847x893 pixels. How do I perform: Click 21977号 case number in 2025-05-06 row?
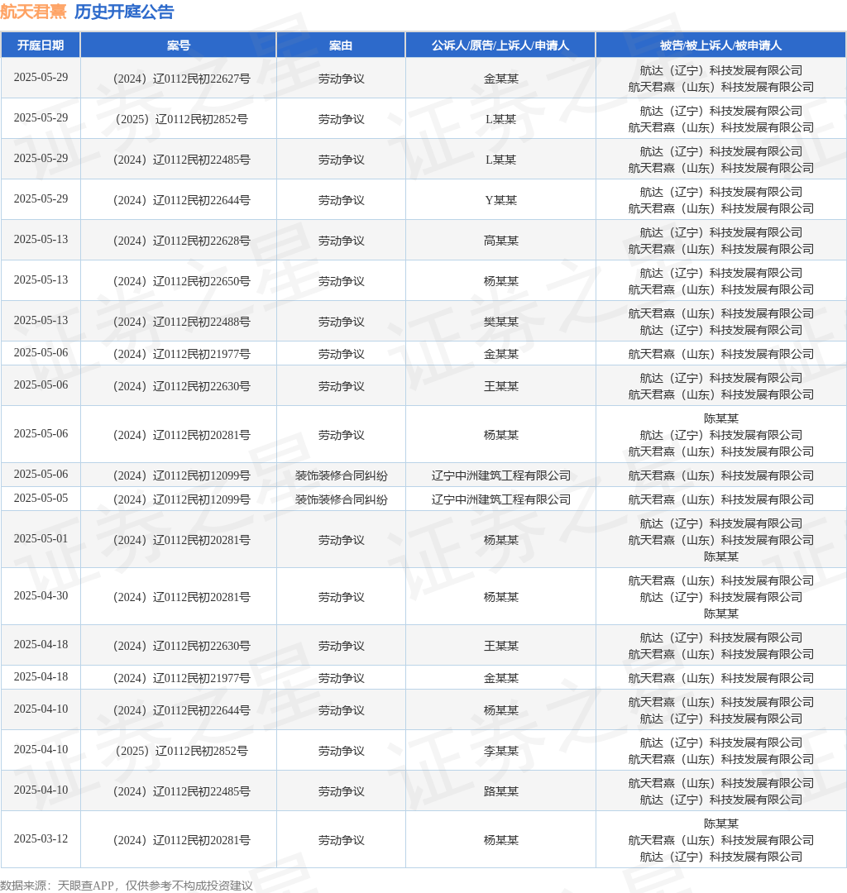pyautogui.click(x=181, y=354)
